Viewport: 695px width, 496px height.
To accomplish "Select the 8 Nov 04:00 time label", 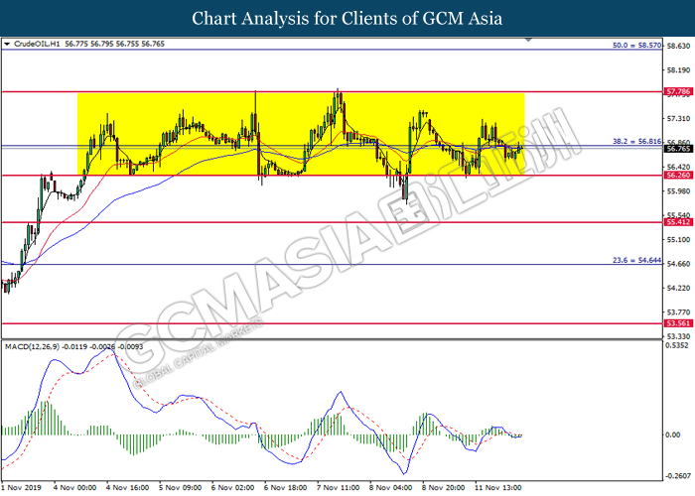I will (391, 488).
